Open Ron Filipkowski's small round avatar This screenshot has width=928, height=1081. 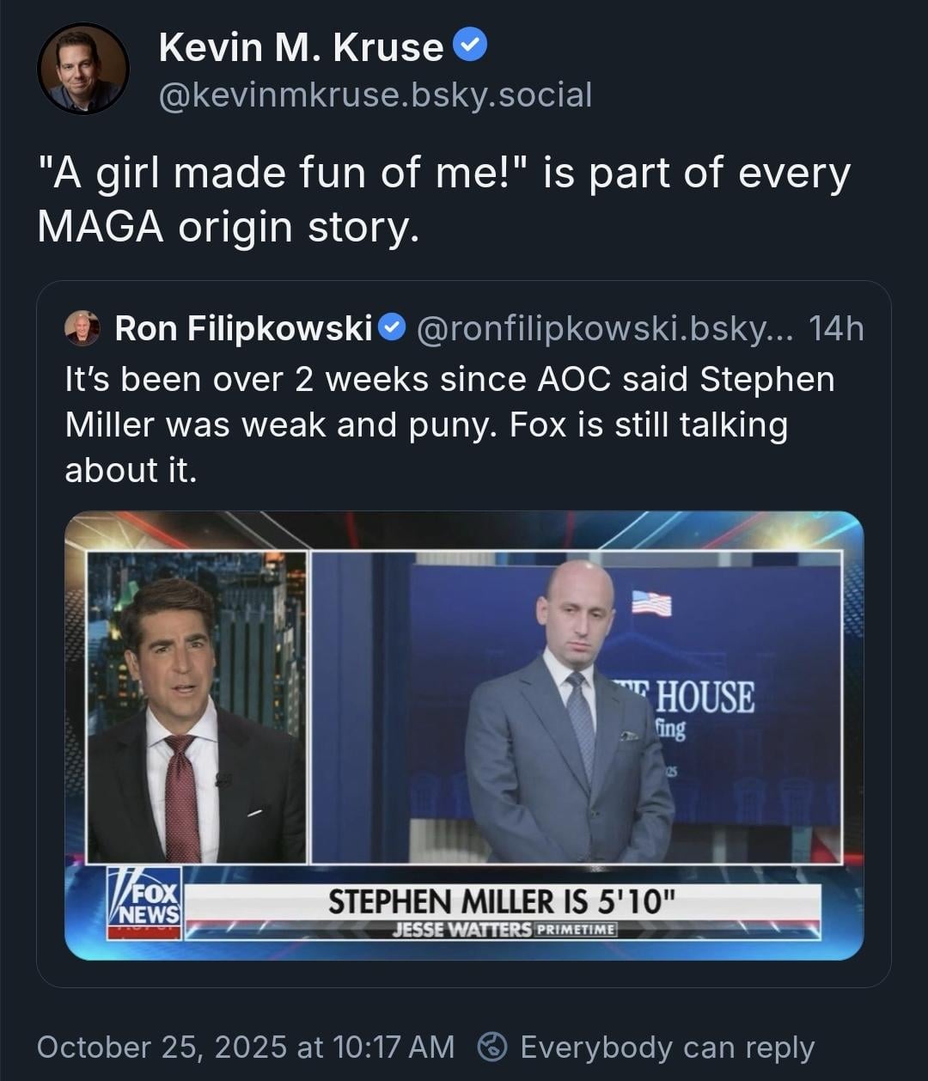tap(82, 327)
